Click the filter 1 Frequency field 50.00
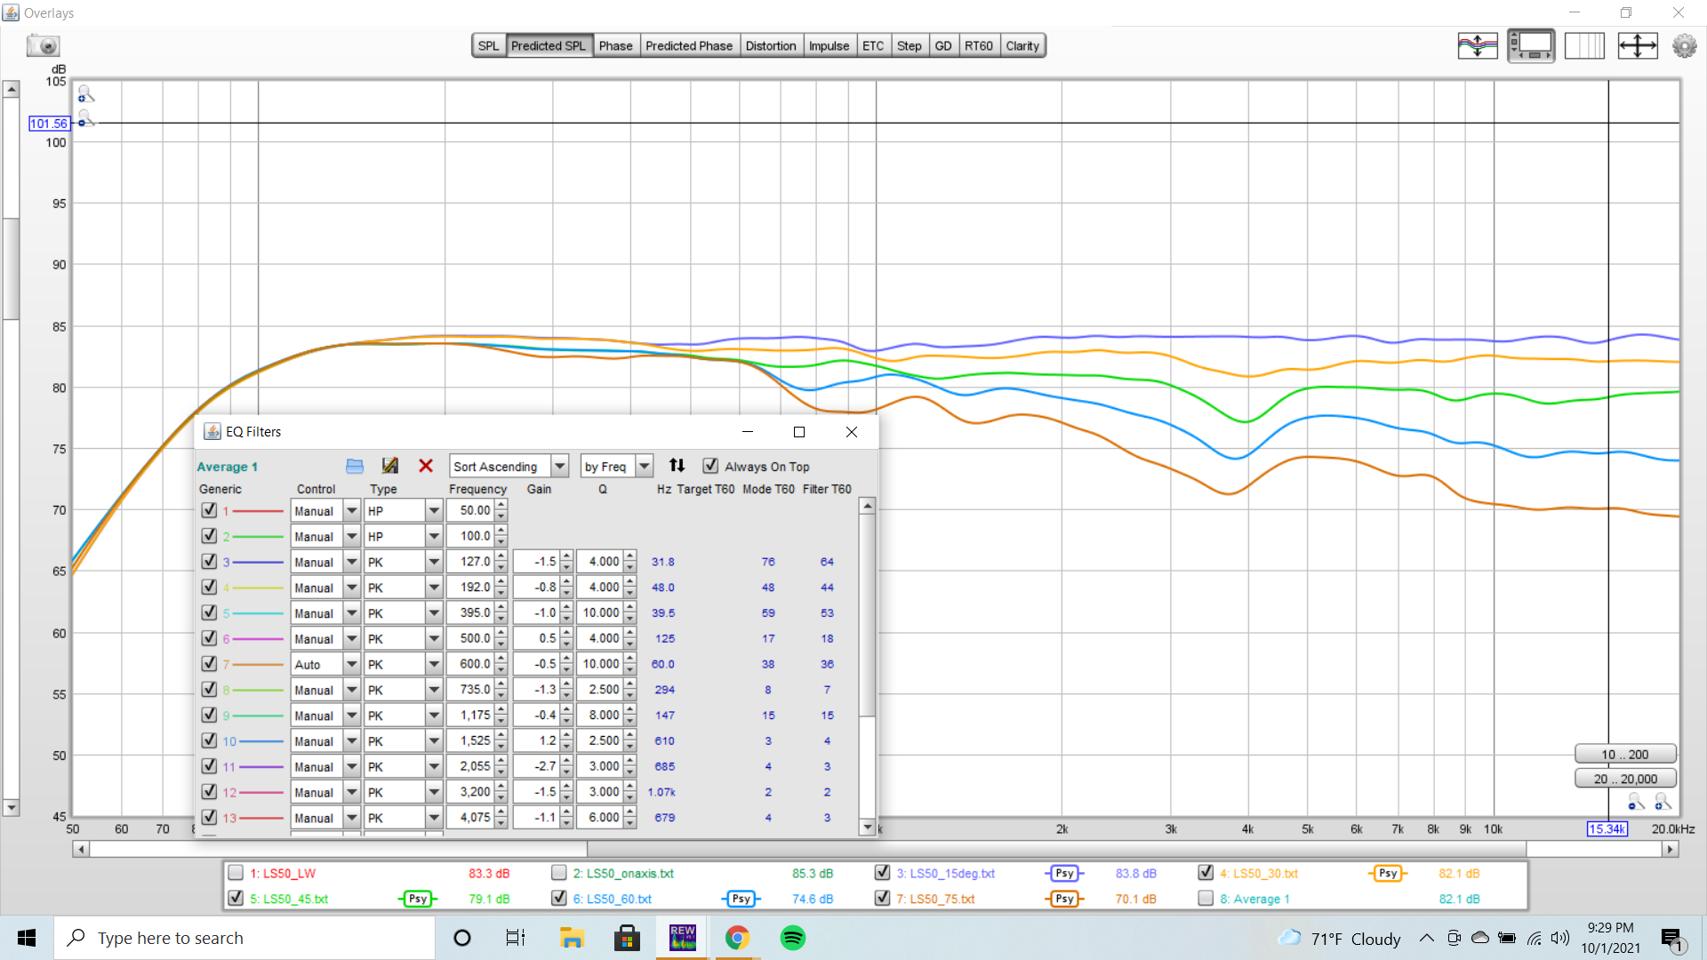Screen dimensions: 1707x960 [469, 510]
